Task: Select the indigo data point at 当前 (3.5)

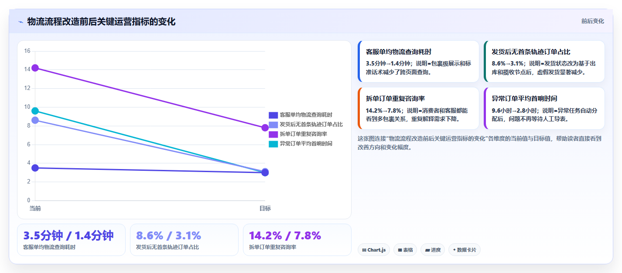Action: [x=35, y=168]
